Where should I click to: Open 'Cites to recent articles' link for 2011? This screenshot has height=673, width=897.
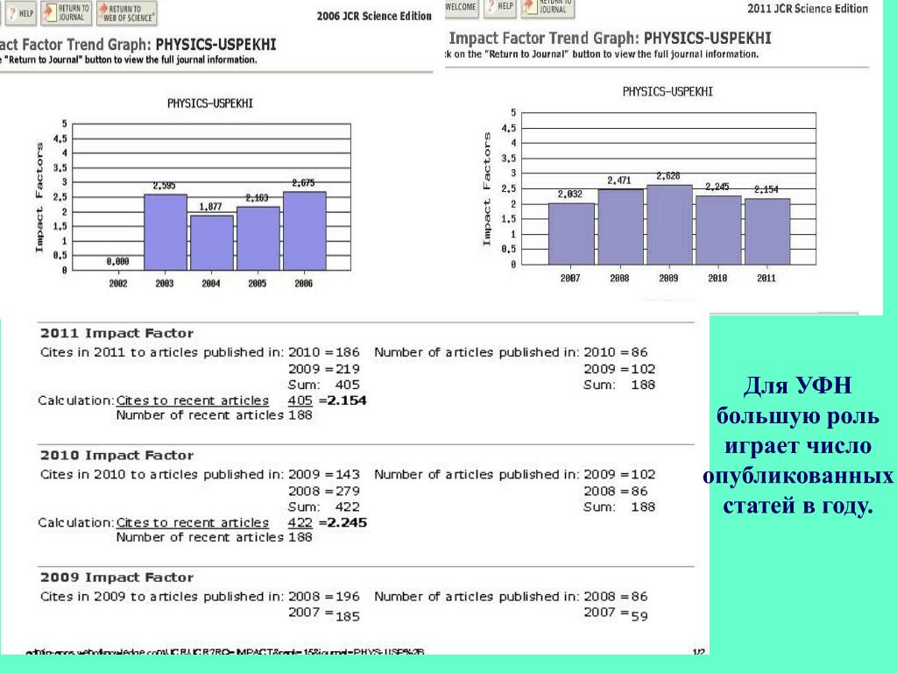click(192, 400)
